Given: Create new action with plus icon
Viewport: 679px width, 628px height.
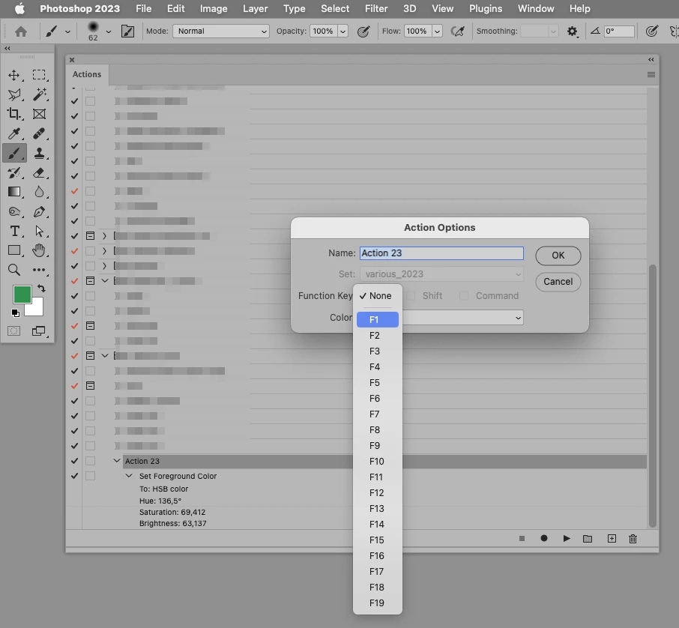Looking at the screenshot, I should pos(612,539).
